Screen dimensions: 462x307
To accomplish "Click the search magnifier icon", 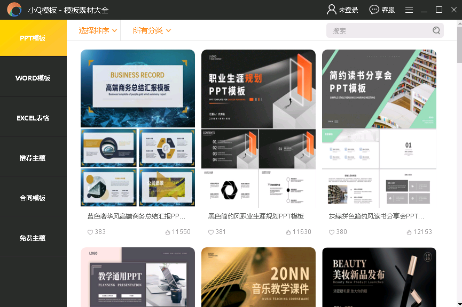I will 436,30.
